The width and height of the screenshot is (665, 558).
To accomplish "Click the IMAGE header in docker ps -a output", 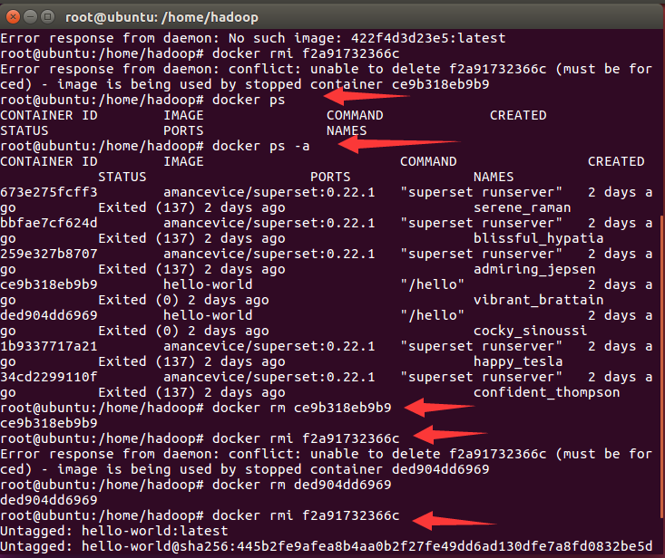I will (x=183, y=162).
